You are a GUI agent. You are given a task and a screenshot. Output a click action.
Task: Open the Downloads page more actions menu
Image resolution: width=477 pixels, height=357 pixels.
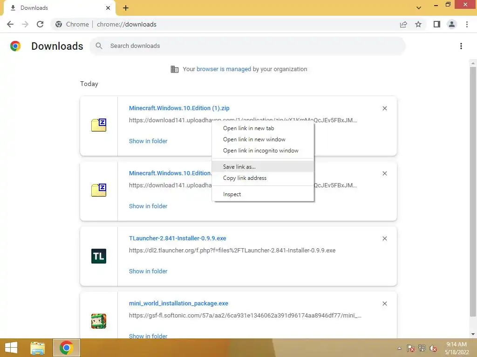click(x=461, y=46)
